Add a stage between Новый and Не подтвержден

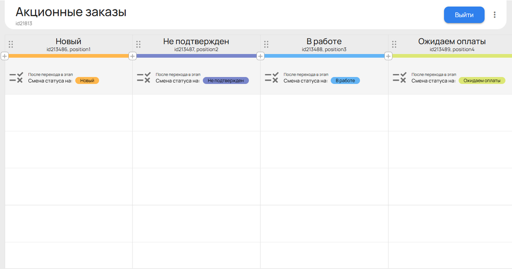click(x=132, y=56)
